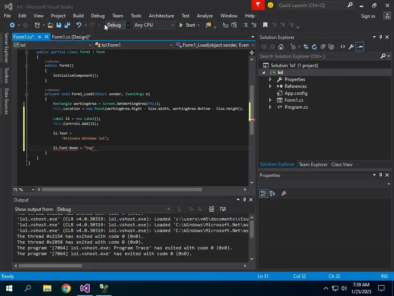Viewport: 394px width, 296px height.
Task: Start debugging with the green Start button
Action: 187,25
